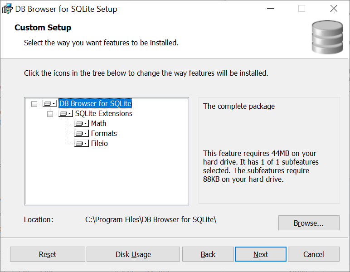The image size is (350, 272).
Task: Click the Reset button
Action: click(48, 254)
